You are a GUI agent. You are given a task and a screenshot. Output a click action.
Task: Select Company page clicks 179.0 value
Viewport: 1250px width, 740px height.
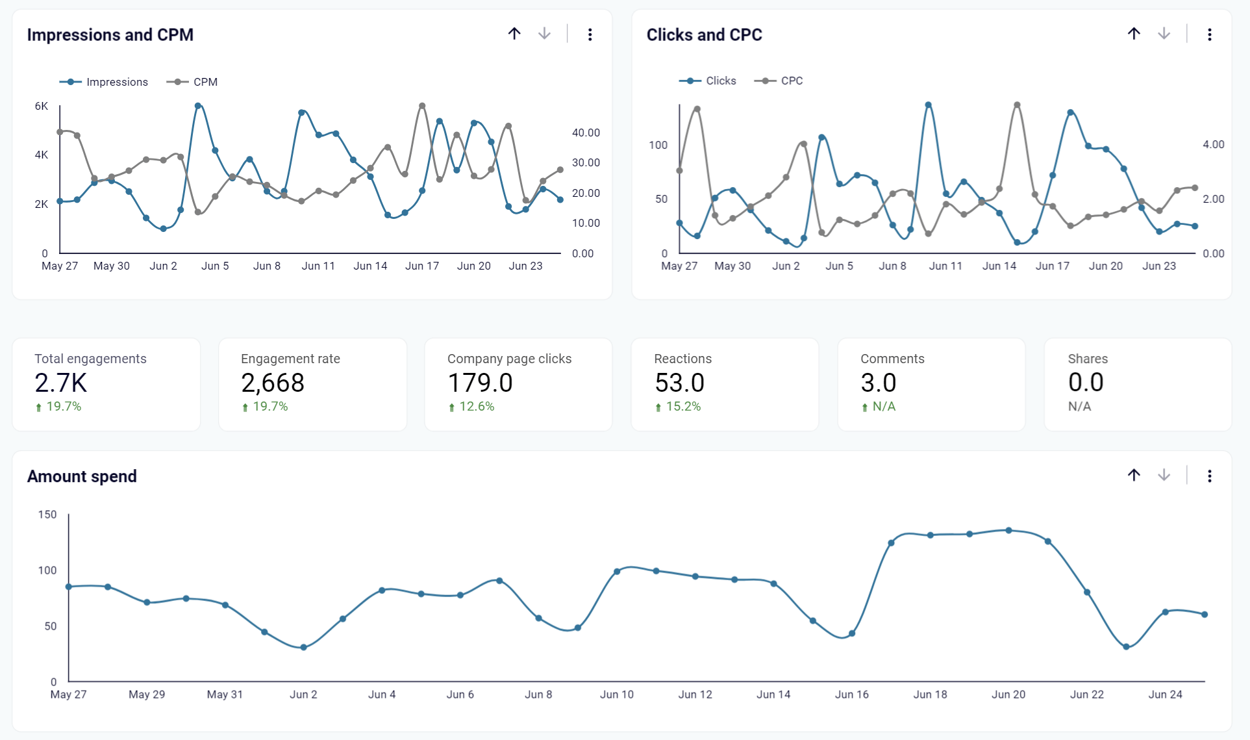click(480, 383)
